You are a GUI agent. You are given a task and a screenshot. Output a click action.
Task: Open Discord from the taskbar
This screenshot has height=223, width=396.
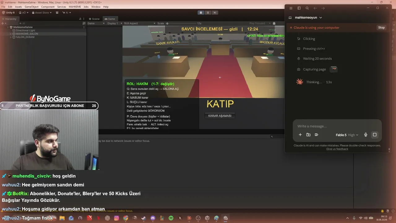(x=153, y=218)
